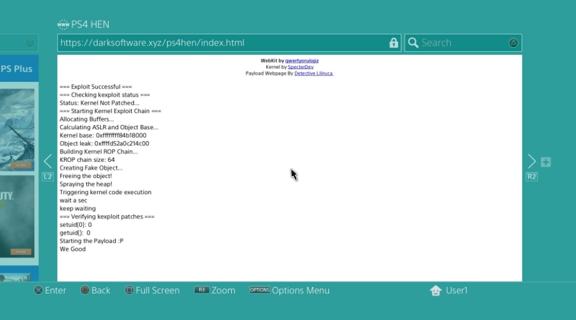Viewport: 576px width, 320px height.
Task: Click the circle button icon beside Back
Action: 85,290
